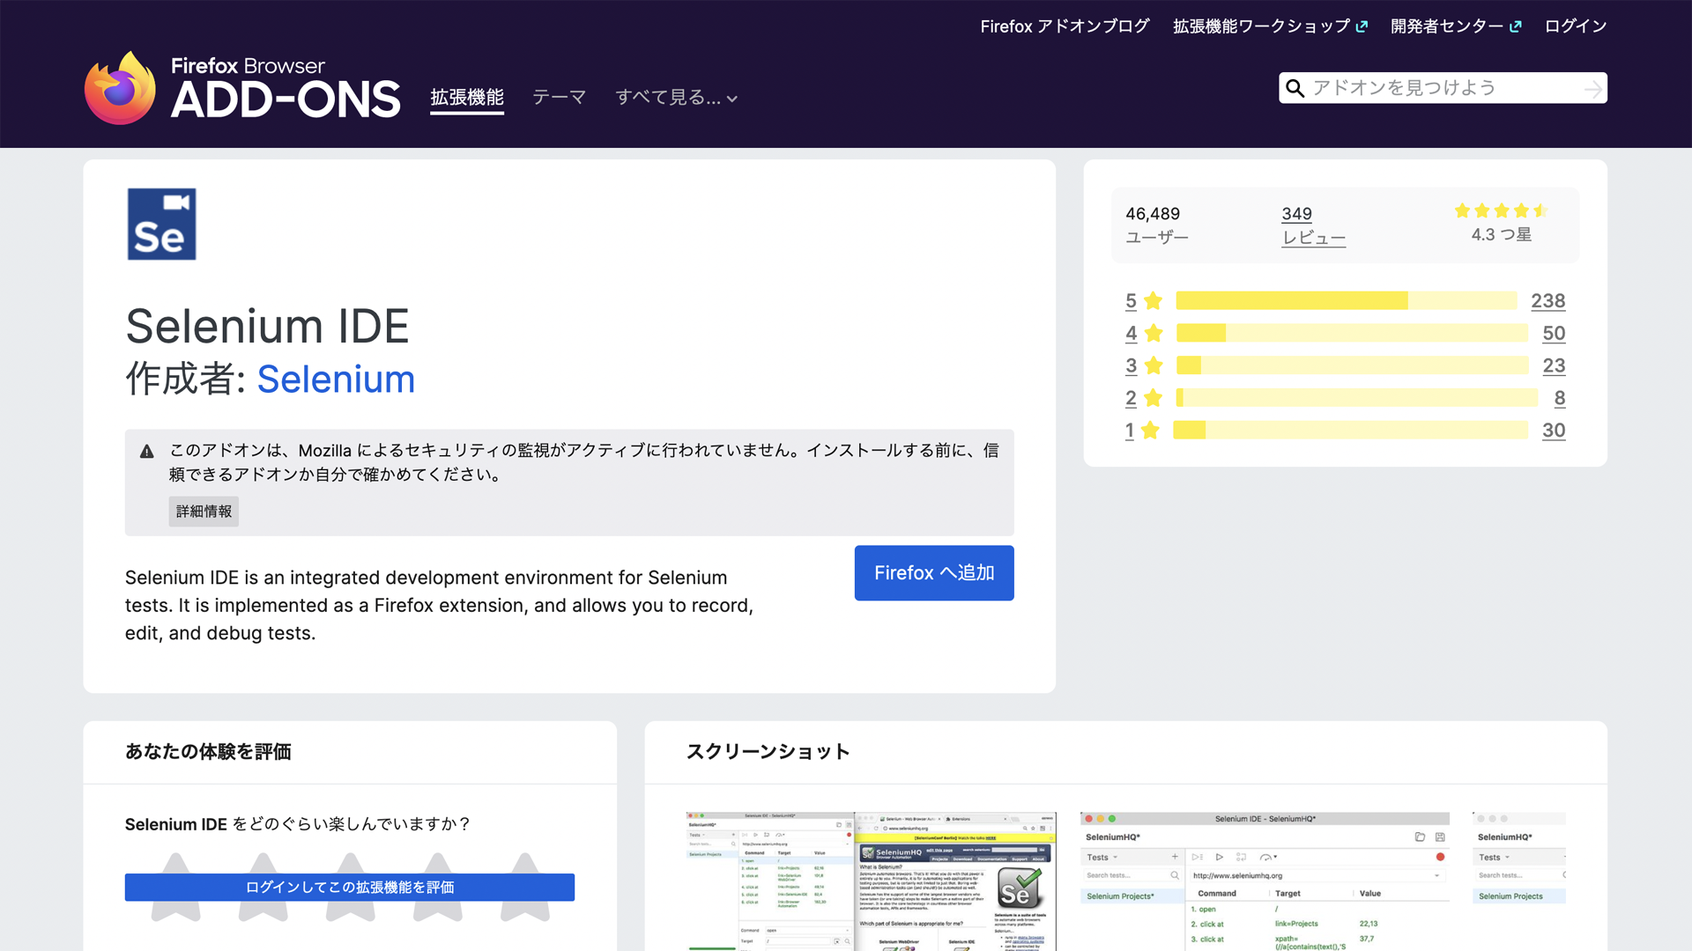This screenshot has height=951, width=1692.
Task: Click the Firefox へ追加 button
Action: tap(933, 573)
